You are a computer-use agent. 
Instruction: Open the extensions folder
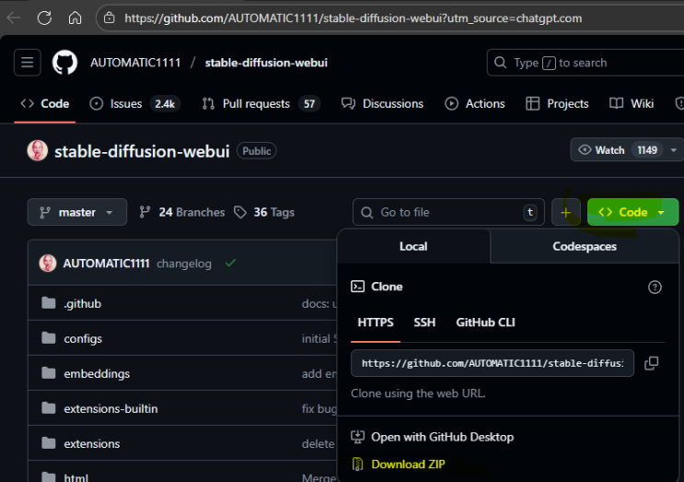point(92,443)
